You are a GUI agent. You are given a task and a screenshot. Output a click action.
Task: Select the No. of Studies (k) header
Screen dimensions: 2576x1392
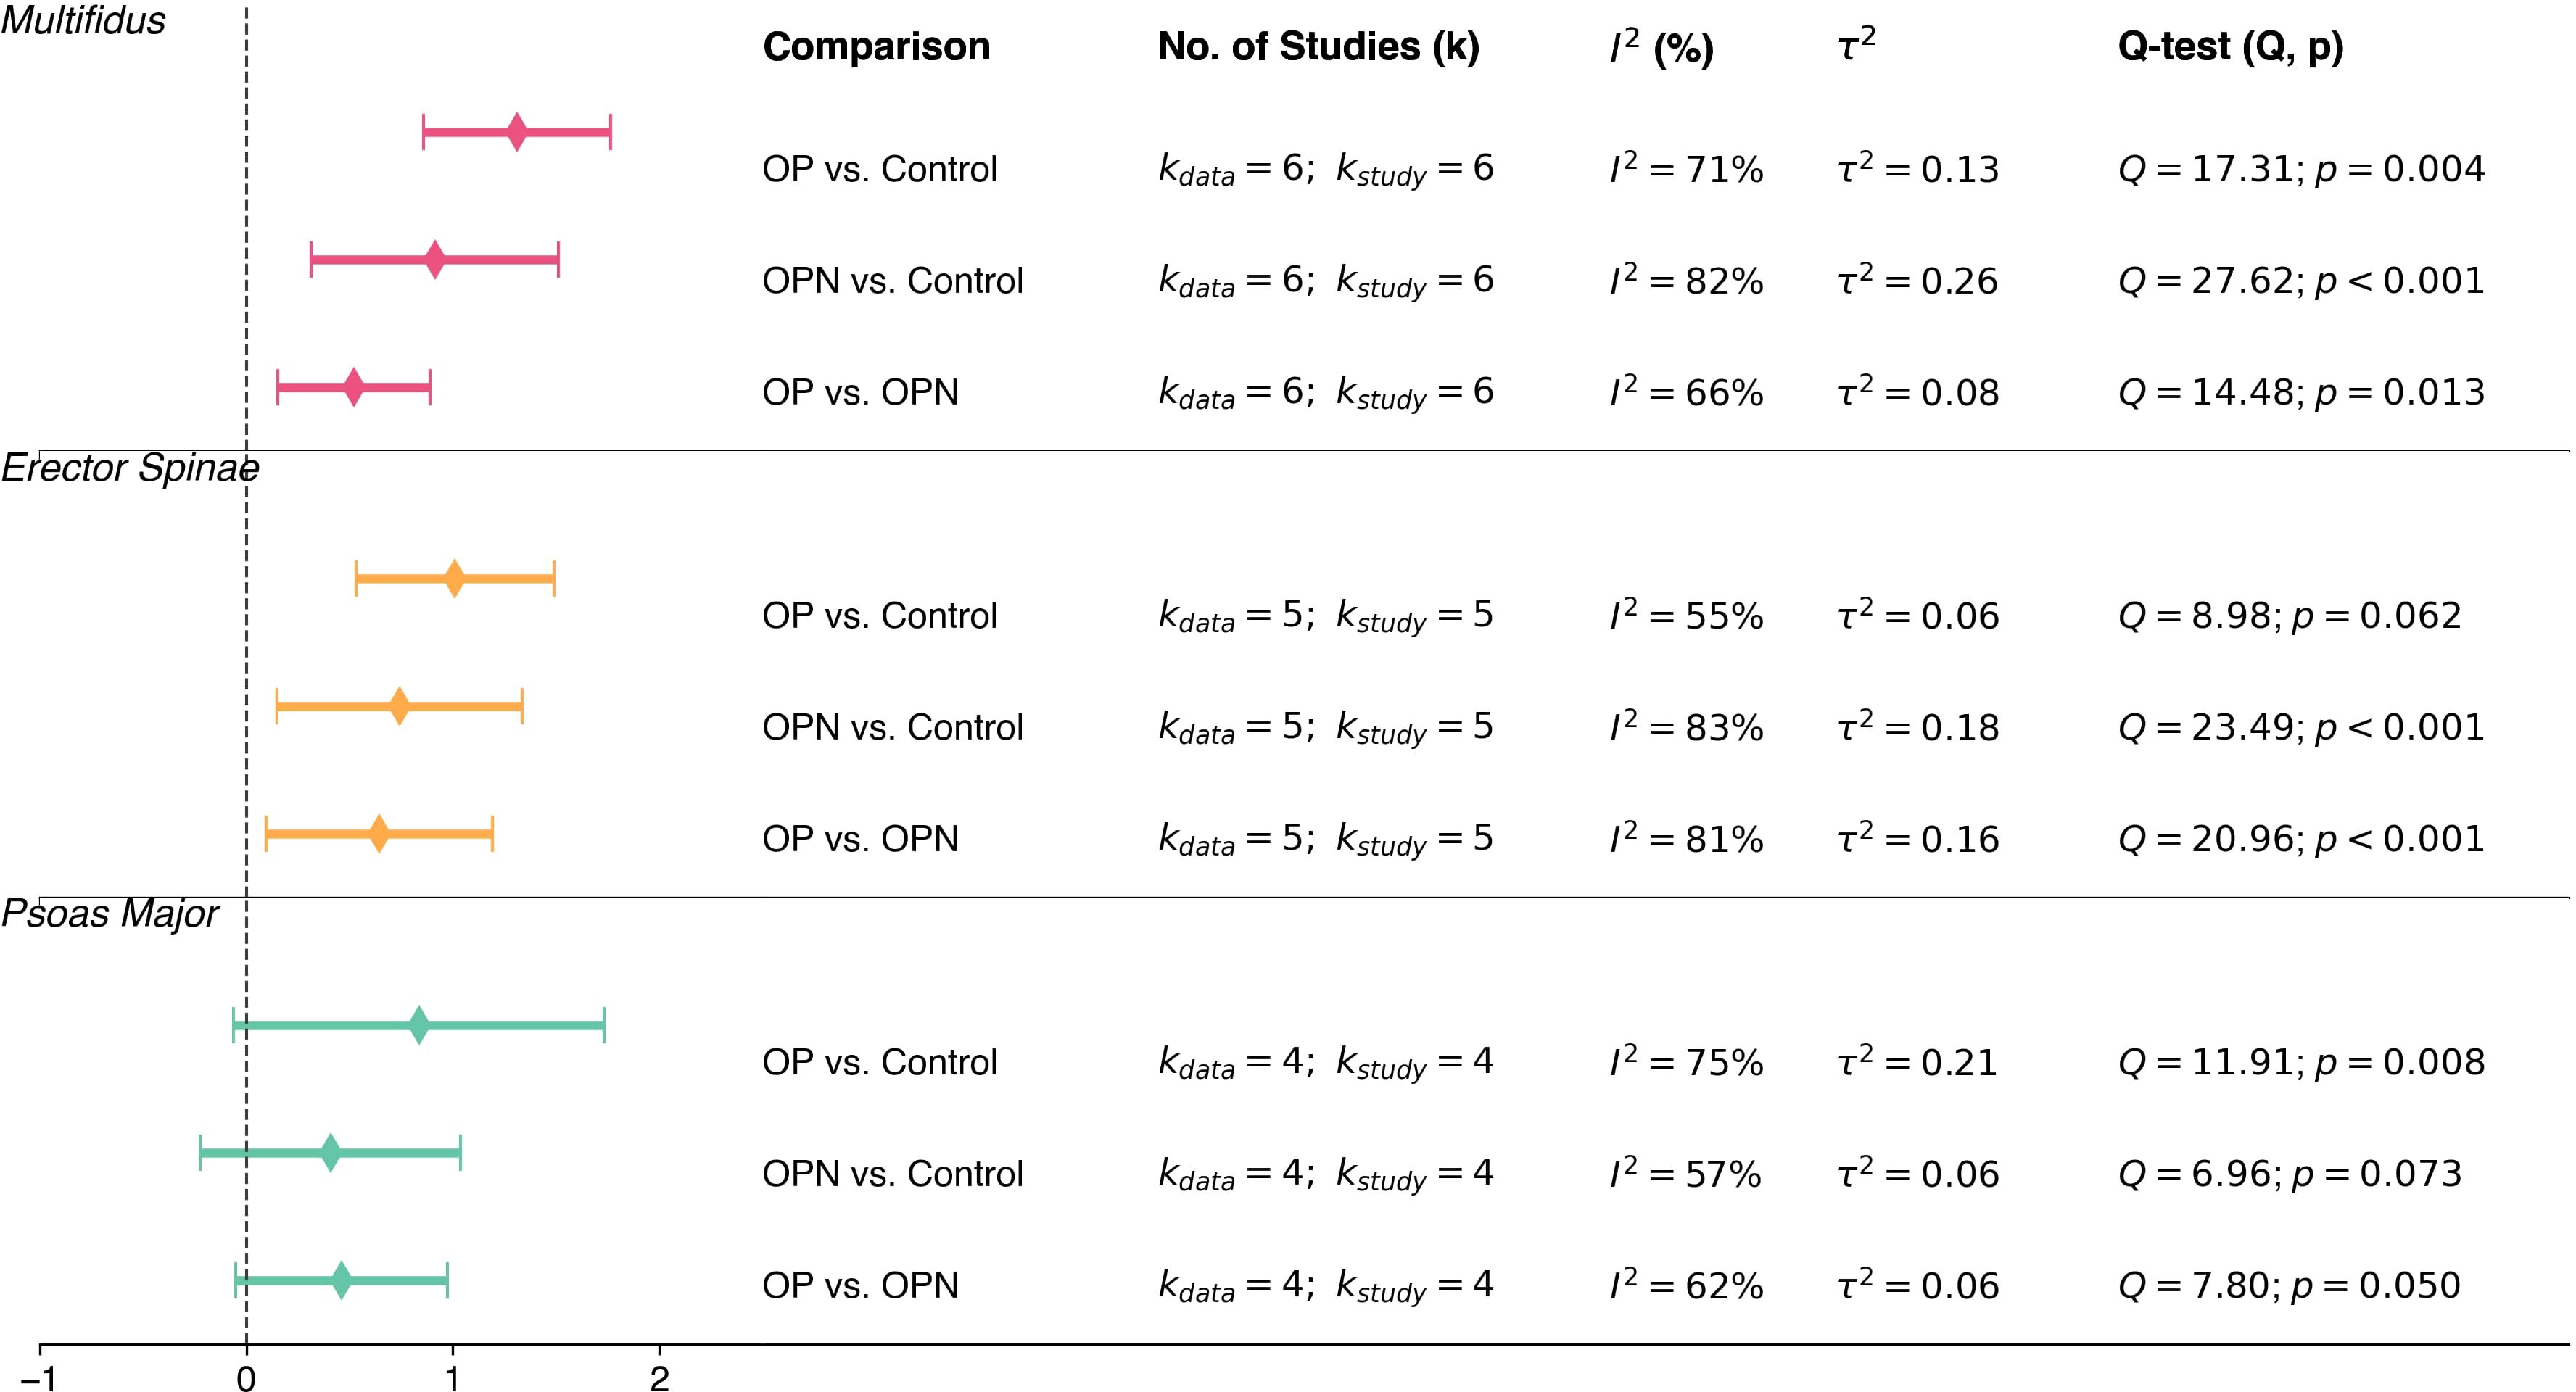pos(1318,47)
